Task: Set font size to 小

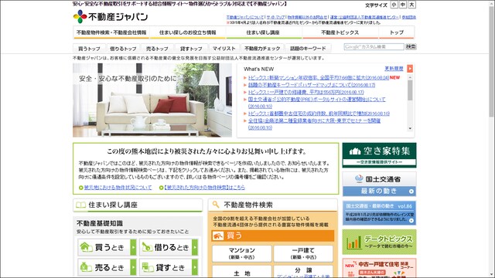Action: click(394, 5)
